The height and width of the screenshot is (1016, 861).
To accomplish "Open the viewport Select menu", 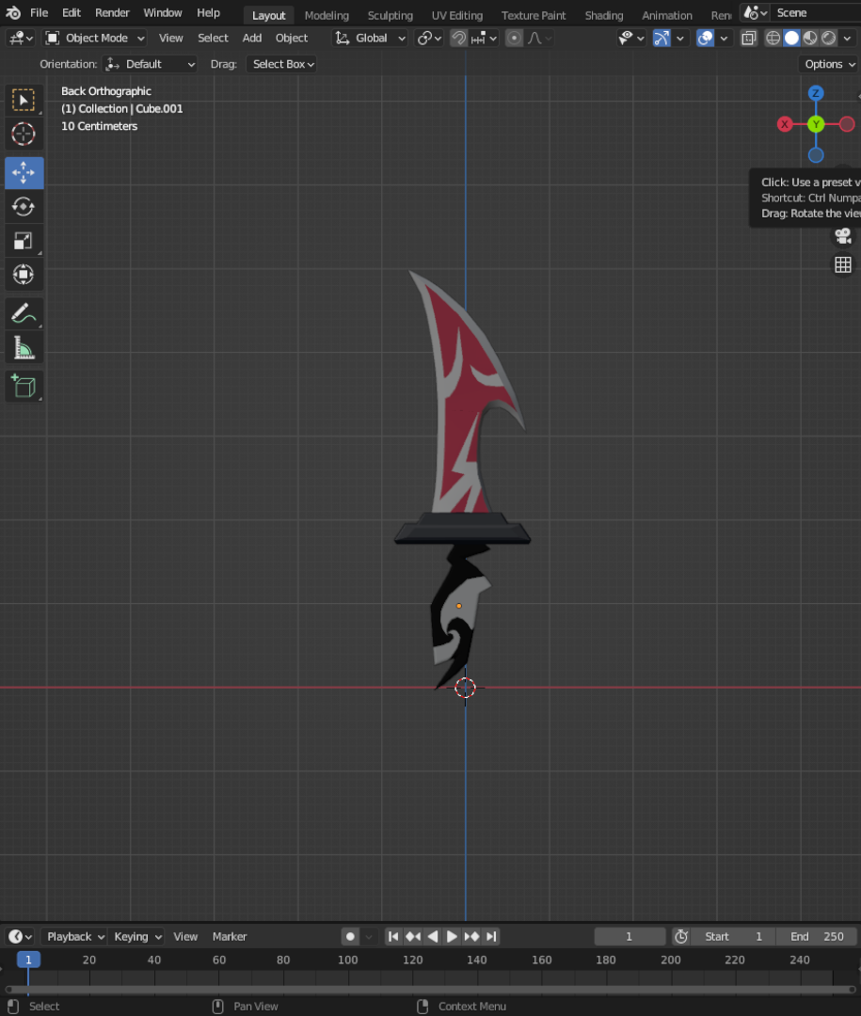I will (213, 39).
